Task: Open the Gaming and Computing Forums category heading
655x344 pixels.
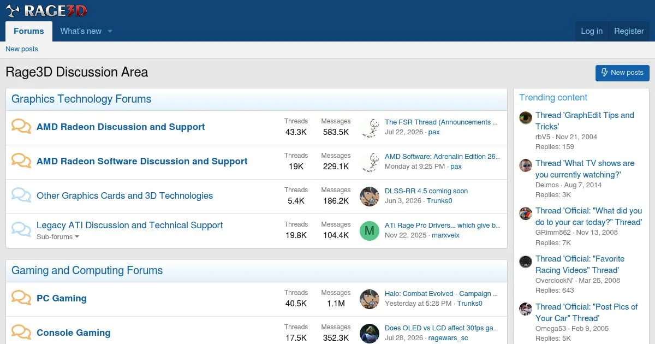Action: 87,270
